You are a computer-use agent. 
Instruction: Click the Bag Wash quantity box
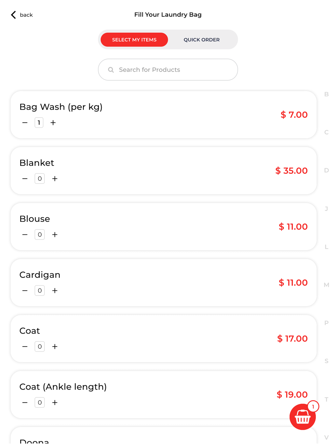click(39, 123)
